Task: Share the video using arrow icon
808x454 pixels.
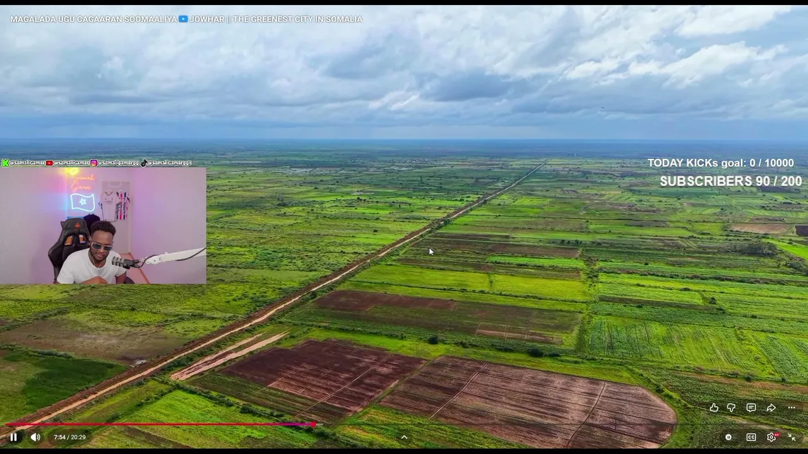Action: [771, 408]
